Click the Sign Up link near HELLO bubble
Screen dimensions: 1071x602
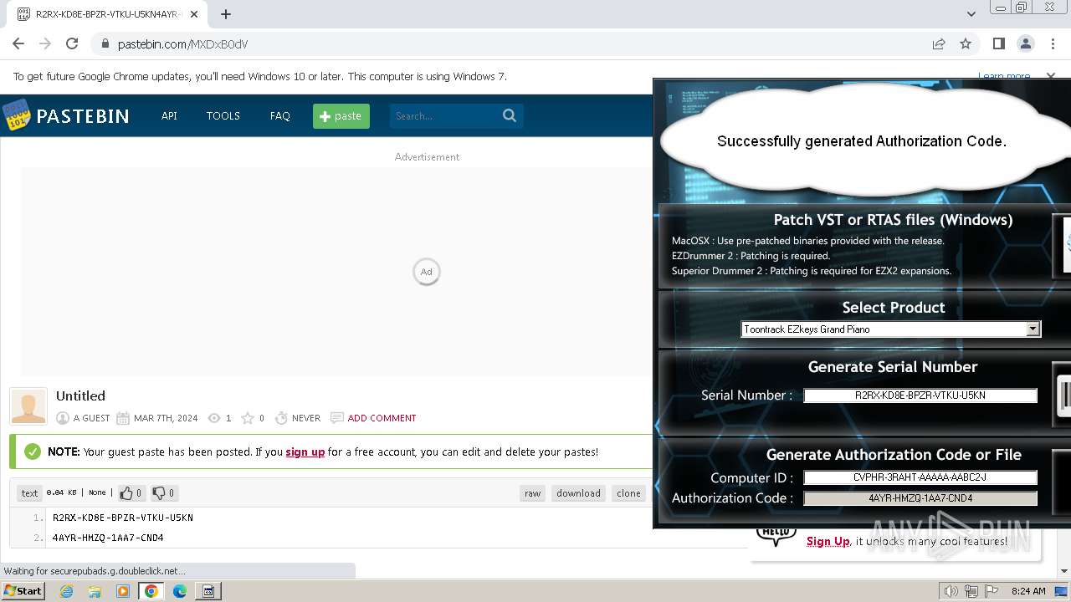[828, 541]
